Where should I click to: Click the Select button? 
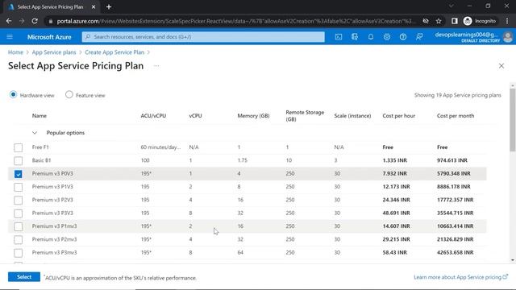24,277
